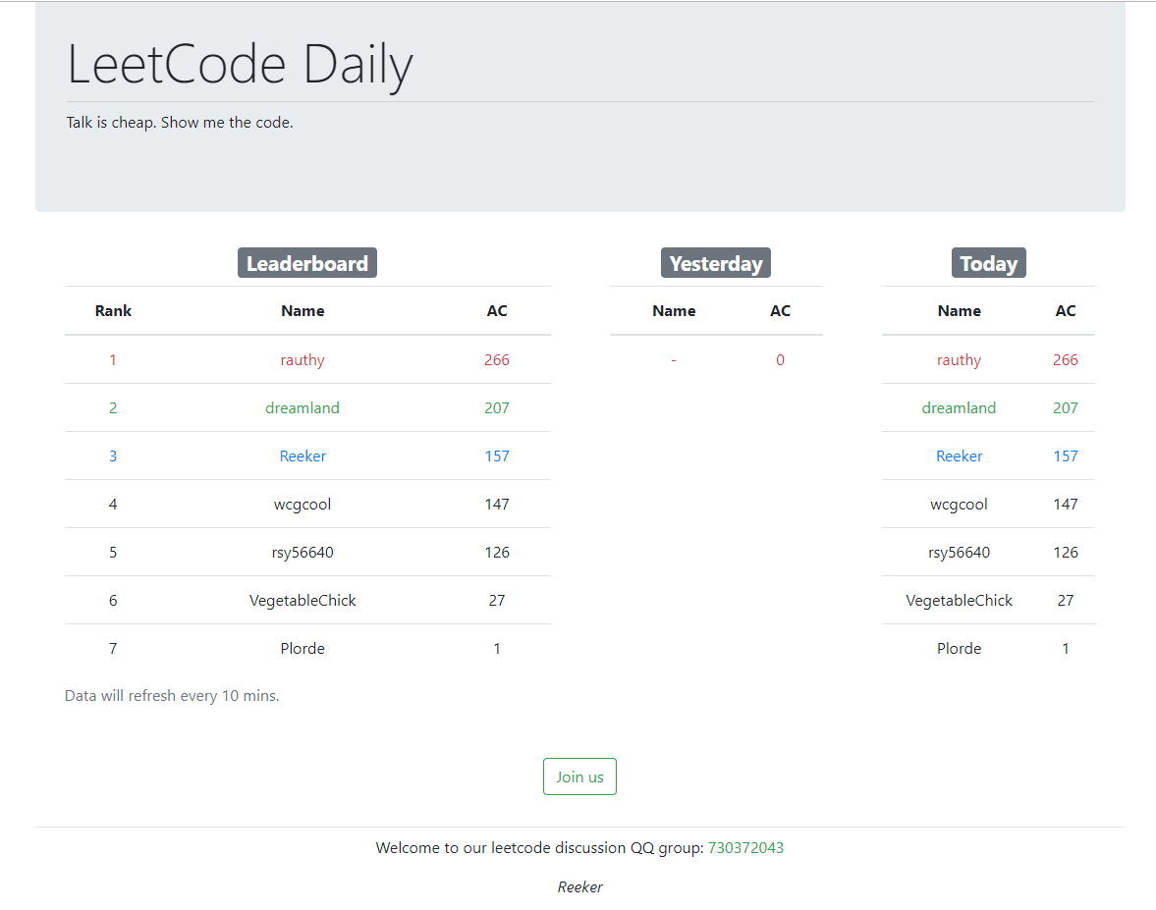Click the Welcome to our leetcode discussion text
The height and width of the screenshot is (910, 1156).
click(539, 848)
